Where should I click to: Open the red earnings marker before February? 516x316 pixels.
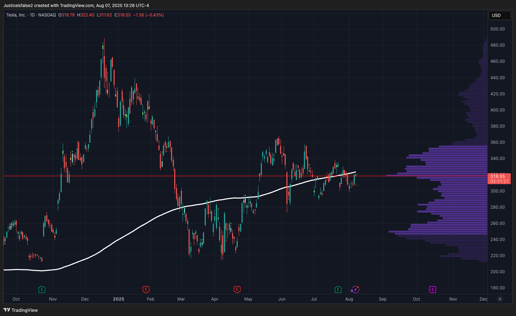pos(146,289)
